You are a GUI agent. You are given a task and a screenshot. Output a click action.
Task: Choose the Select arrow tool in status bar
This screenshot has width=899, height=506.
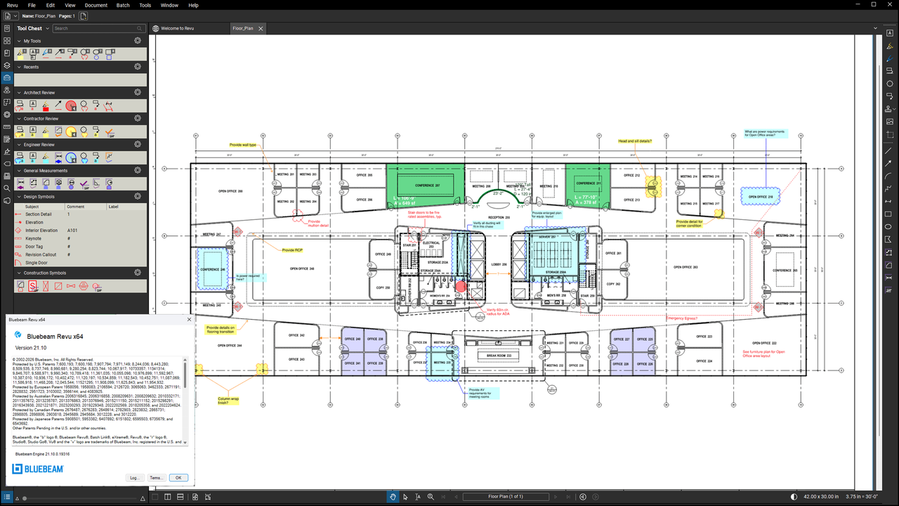click(x=405, y=497)
